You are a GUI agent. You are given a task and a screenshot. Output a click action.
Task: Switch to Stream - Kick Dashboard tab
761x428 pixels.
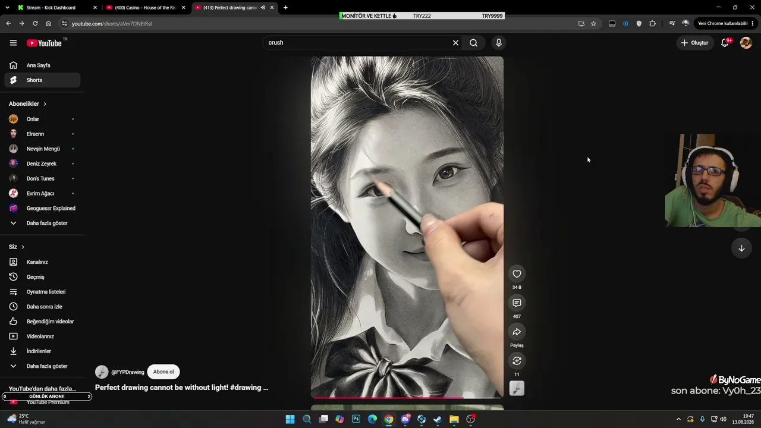click(57, 8)
